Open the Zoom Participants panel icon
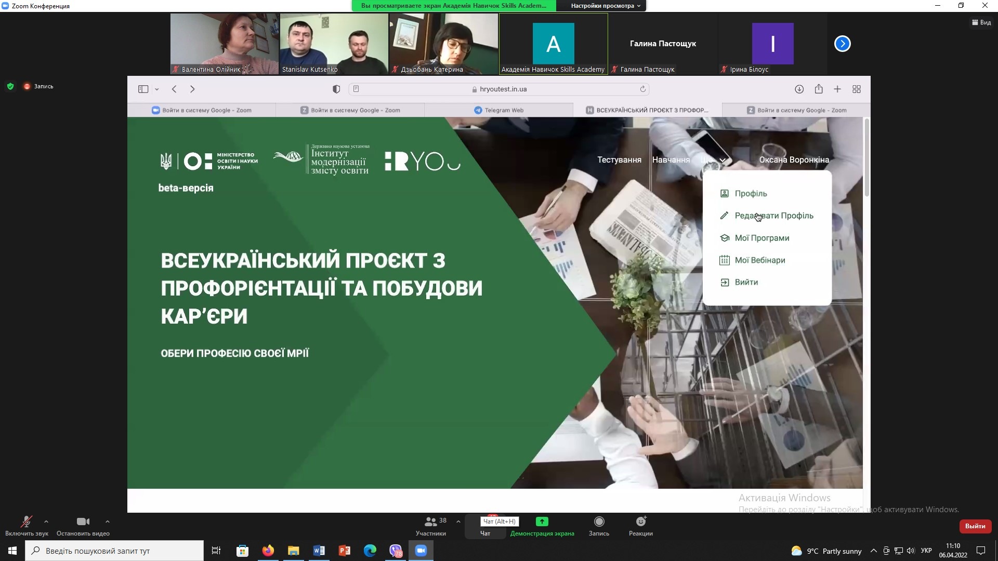This screenshot has height=561, width=998. coord(430,522)
